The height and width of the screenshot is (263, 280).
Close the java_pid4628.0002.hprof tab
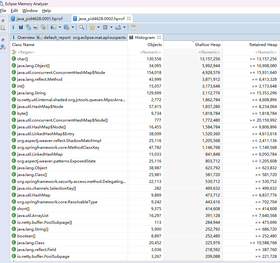(129, 18)
